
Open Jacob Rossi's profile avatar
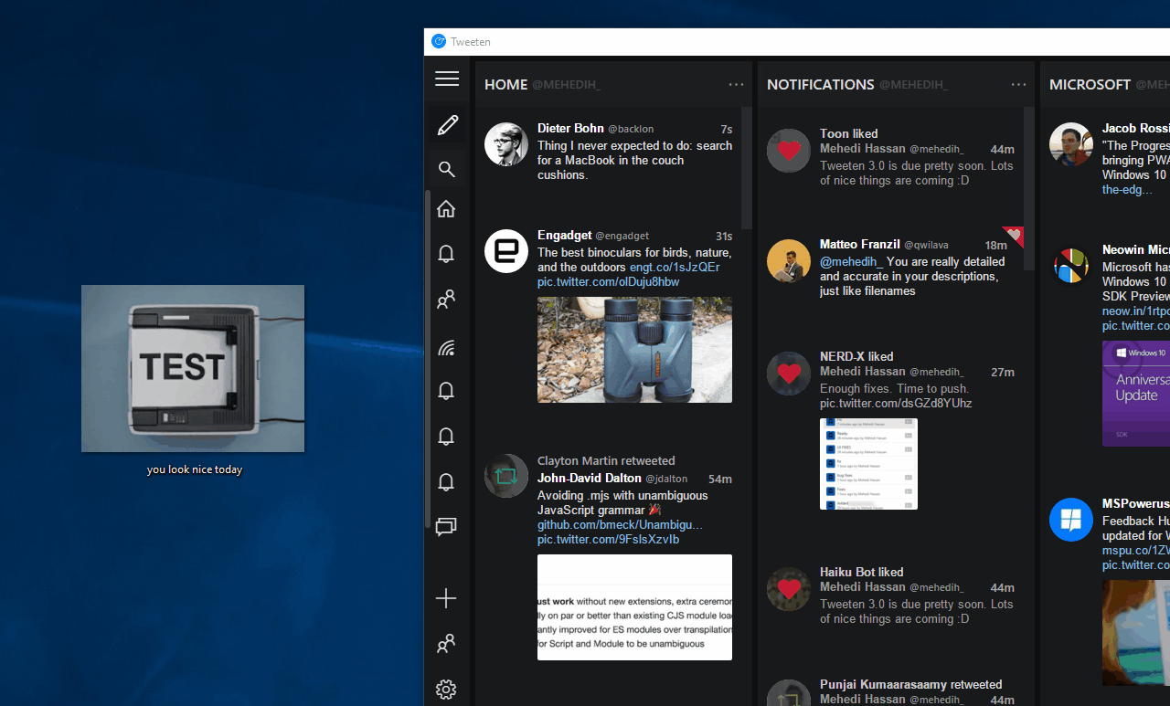[x=1071, y=144]
